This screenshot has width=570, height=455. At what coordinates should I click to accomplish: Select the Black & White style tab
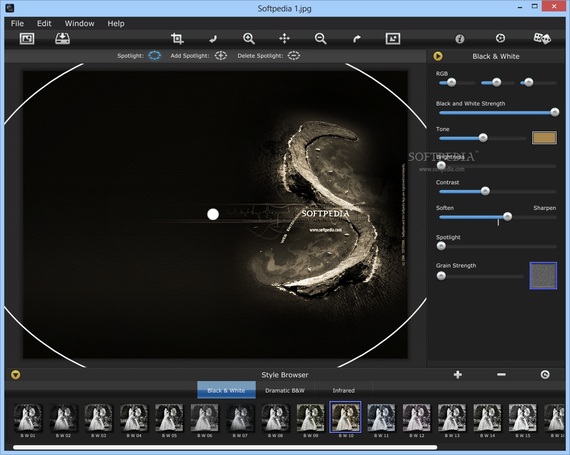click(x=226, y=390)
